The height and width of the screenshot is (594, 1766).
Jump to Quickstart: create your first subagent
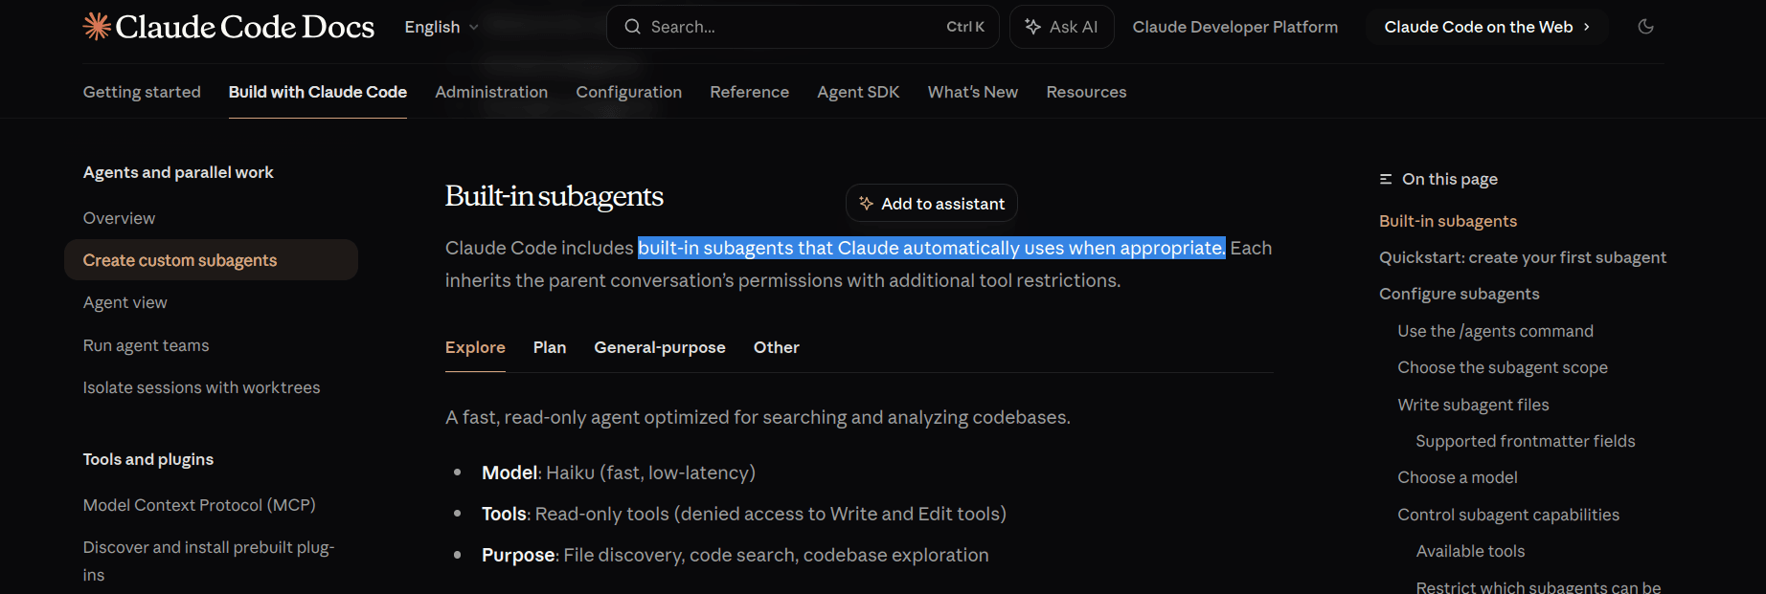[x=1523, y=257]
